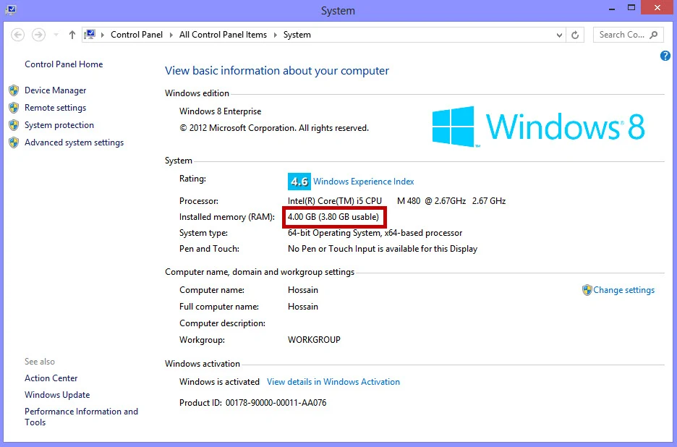Open Device Manager link

55,90
